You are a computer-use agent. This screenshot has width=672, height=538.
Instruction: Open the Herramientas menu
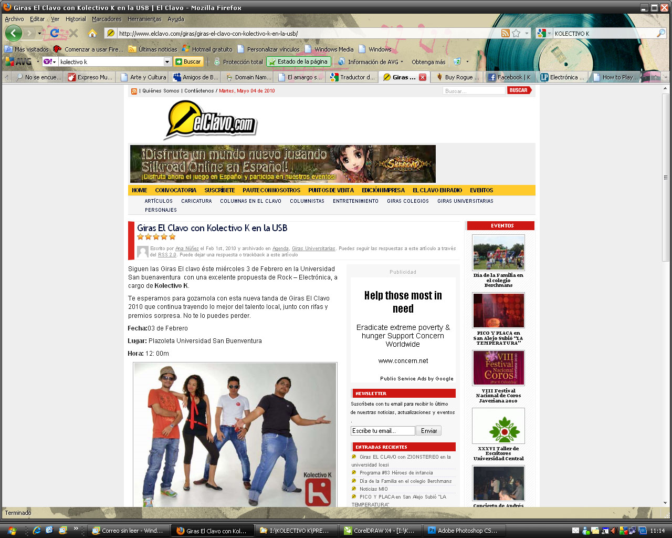(144, 19)
